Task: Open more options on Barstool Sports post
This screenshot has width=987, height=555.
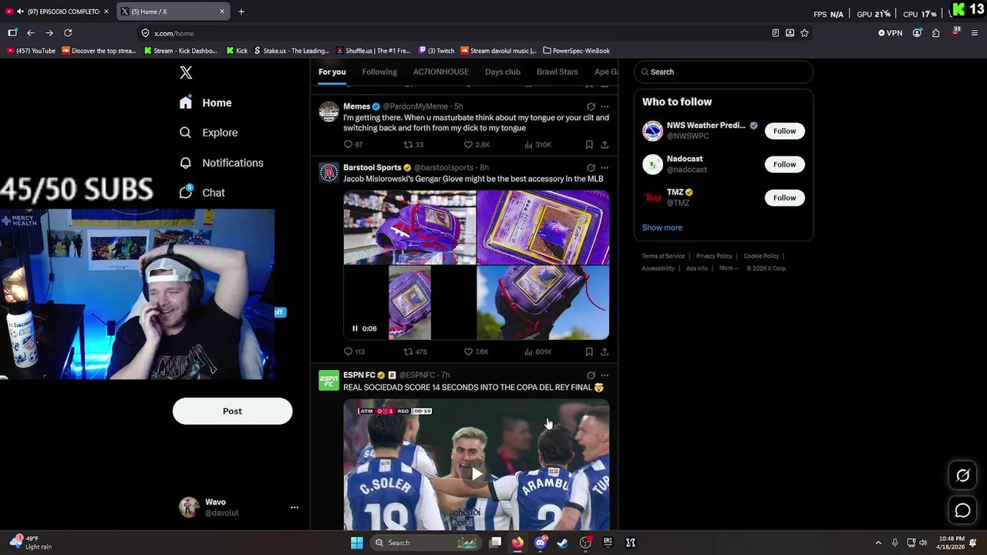Action: [x=605, y=167]
